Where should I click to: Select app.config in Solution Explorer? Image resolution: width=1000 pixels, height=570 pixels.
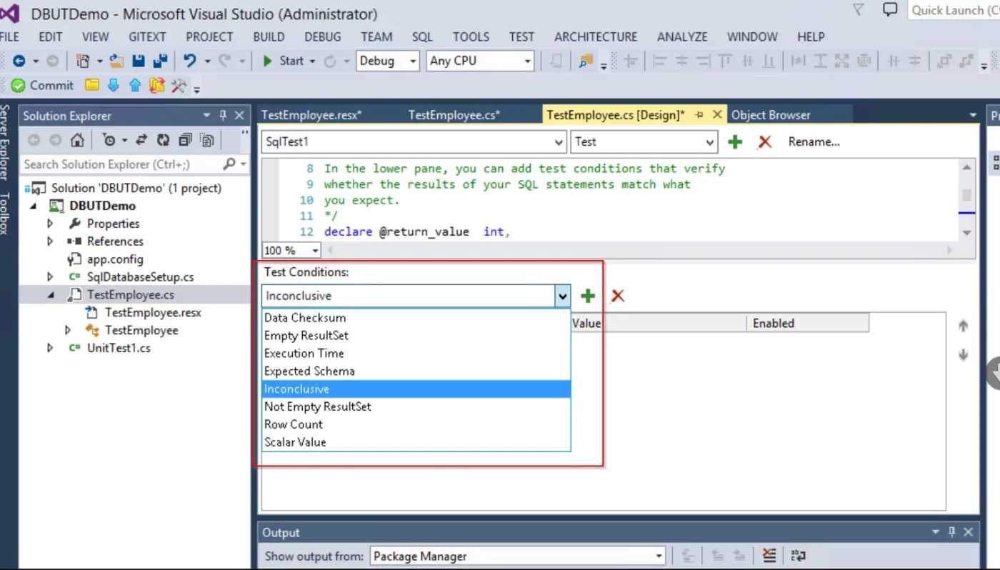pos(114,259)
